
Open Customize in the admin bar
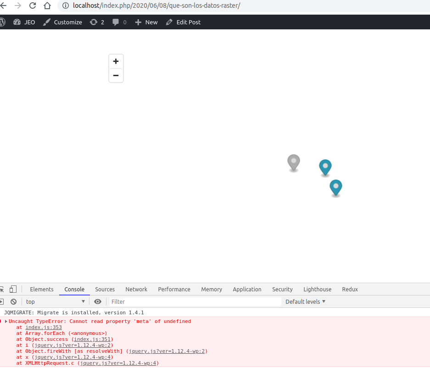pos(62,22)
